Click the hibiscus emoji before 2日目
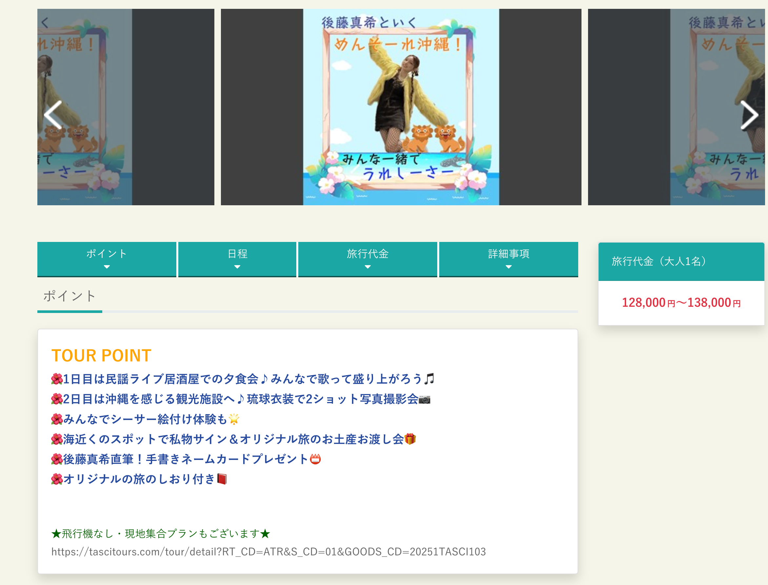The image size is (768, 585). click(x=57, y=399)
